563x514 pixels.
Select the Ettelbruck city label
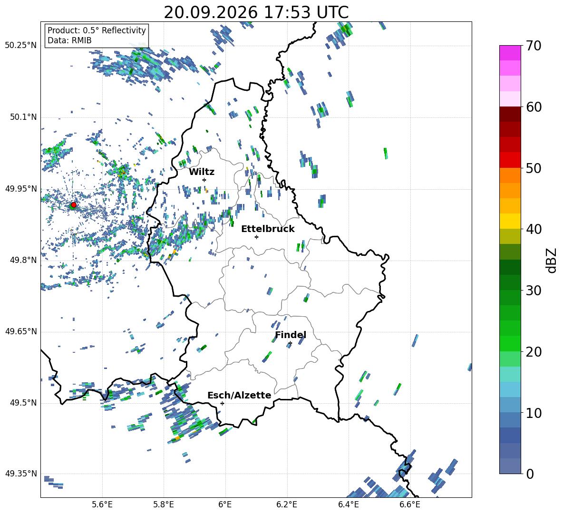coord(268,229)
